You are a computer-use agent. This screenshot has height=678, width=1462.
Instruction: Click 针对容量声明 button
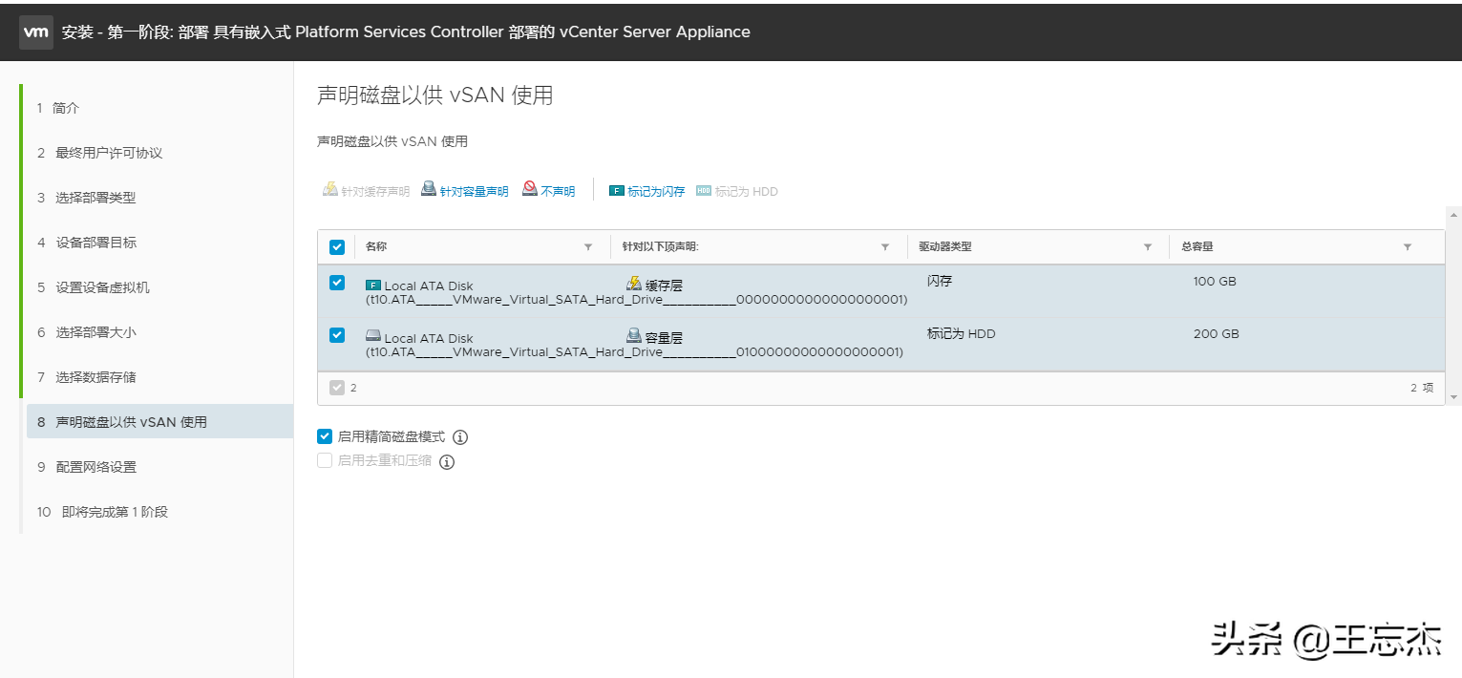pos(465,191)
